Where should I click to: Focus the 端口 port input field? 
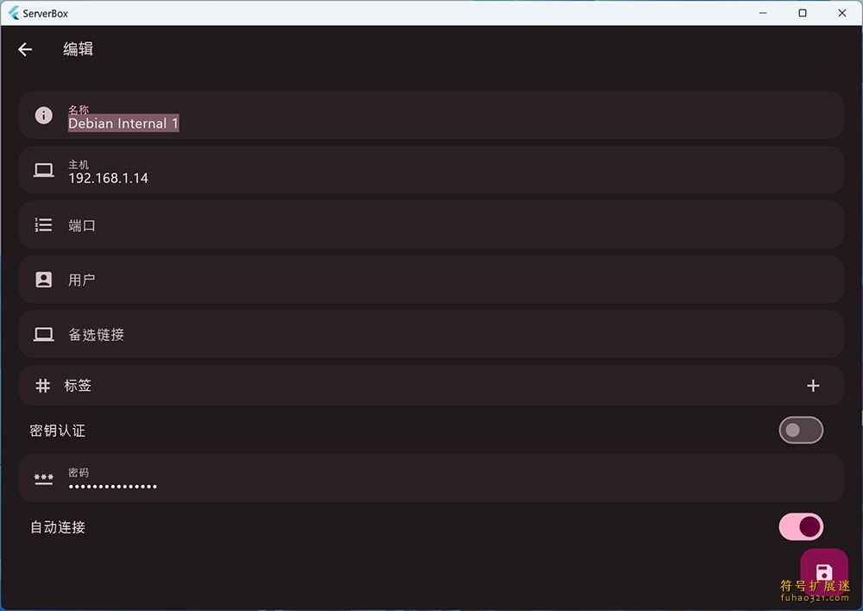[431, 224]
